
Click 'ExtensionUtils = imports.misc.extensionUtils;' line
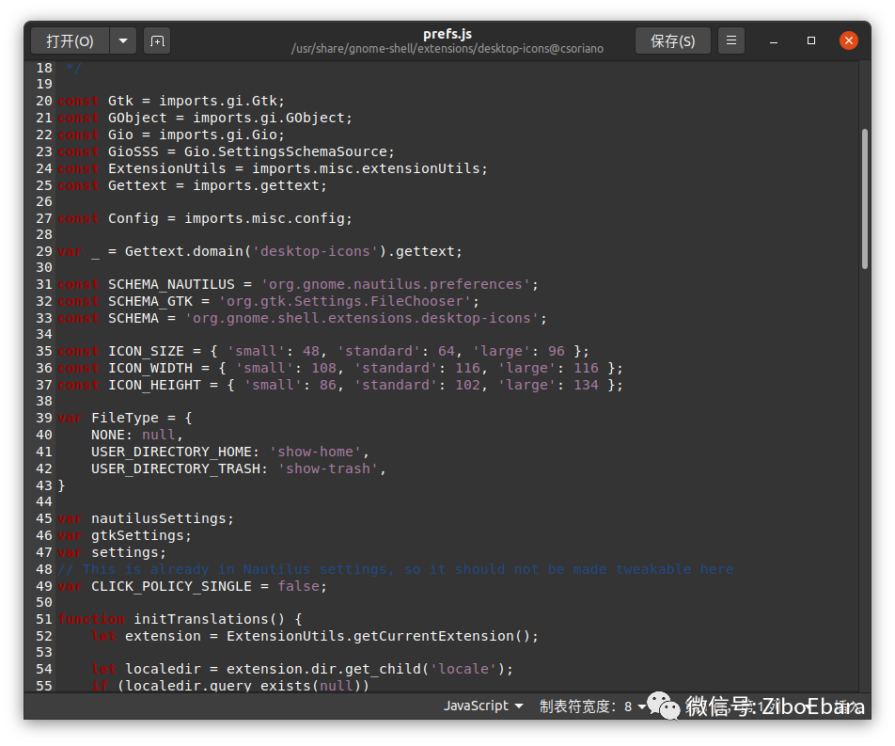(298, 169)
